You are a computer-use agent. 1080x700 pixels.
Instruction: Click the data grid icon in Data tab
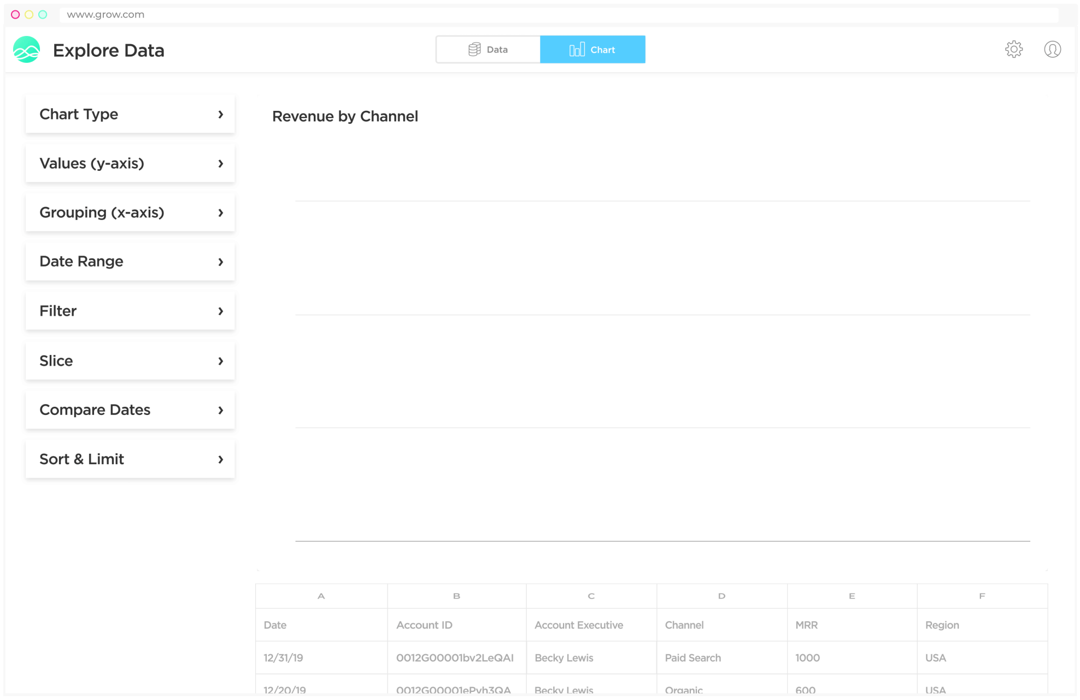click(472, 50)
